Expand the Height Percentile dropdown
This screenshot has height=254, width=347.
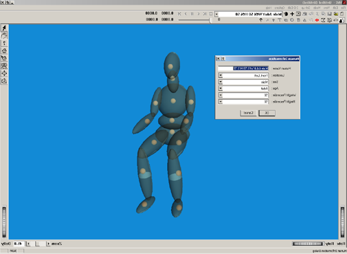point(221,102)
